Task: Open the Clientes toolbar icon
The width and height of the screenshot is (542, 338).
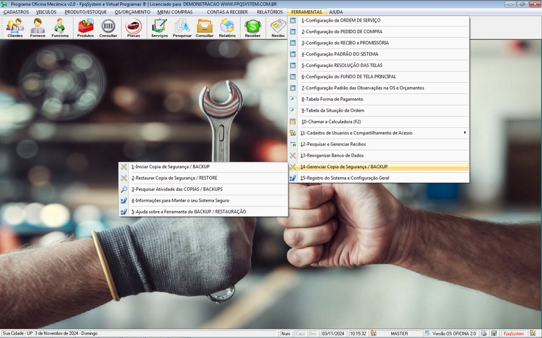Action: [15, 28]
